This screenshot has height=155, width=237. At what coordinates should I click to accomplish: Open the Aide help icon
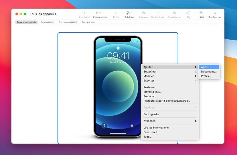point(202,13)
